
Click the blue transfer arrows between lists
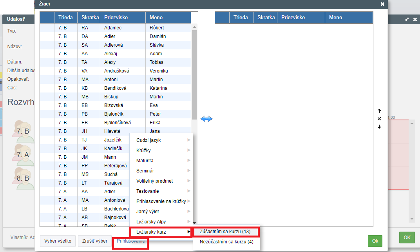[x=206, y=119]
